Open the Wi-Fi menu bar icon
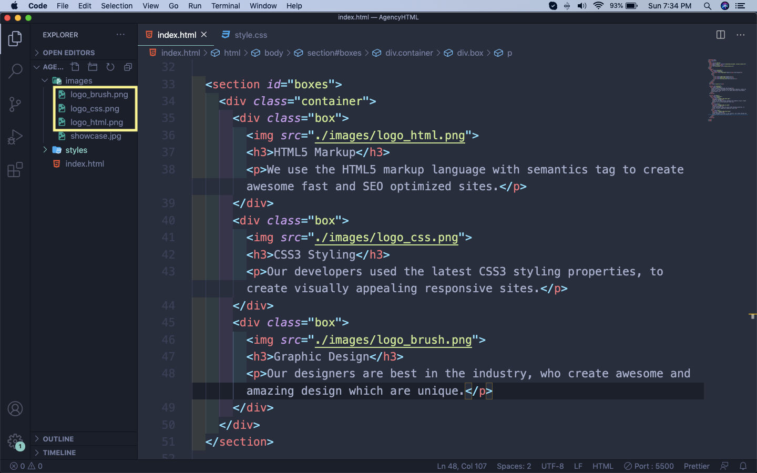 point(598,6)
